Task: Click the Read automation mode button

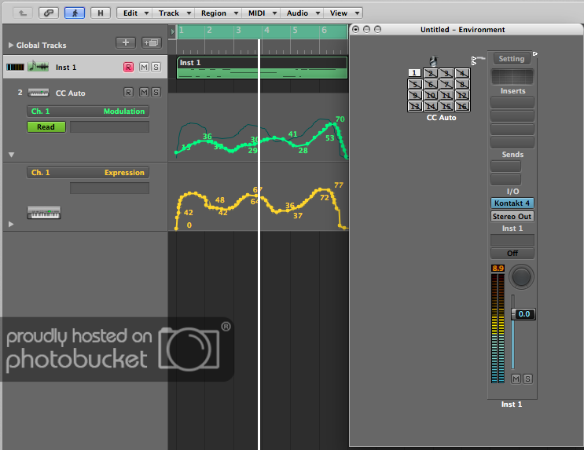Action: click(46, 126)
